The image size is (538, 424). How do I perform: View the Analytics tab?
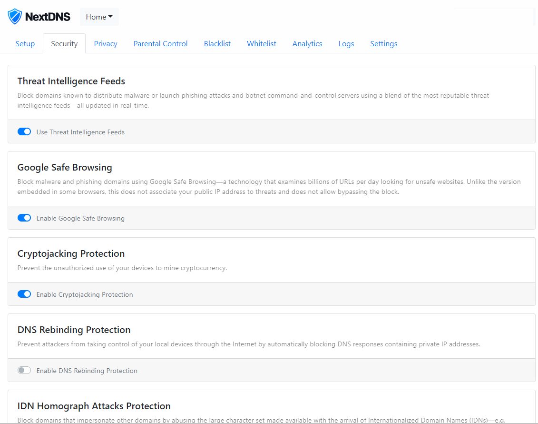click(307, 44)
